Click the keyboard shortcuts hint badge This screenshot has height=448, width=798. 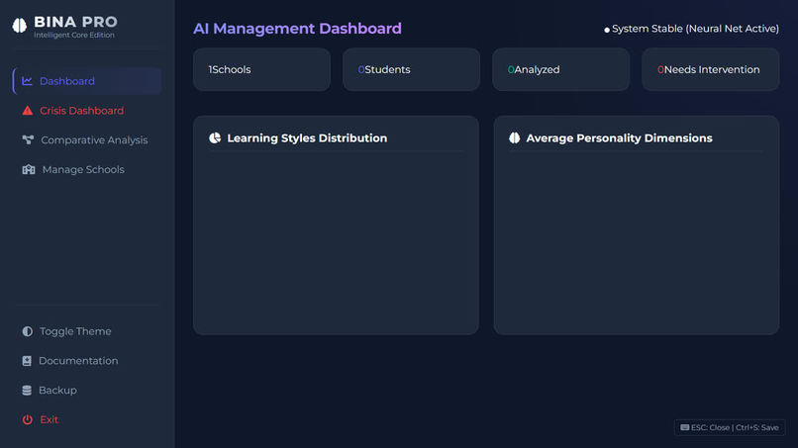pos(730,427)
